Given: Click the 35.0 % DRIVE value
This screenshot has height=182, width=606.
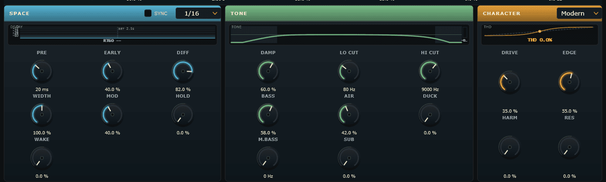Looking at the screenshot, I should click(510, 111).
